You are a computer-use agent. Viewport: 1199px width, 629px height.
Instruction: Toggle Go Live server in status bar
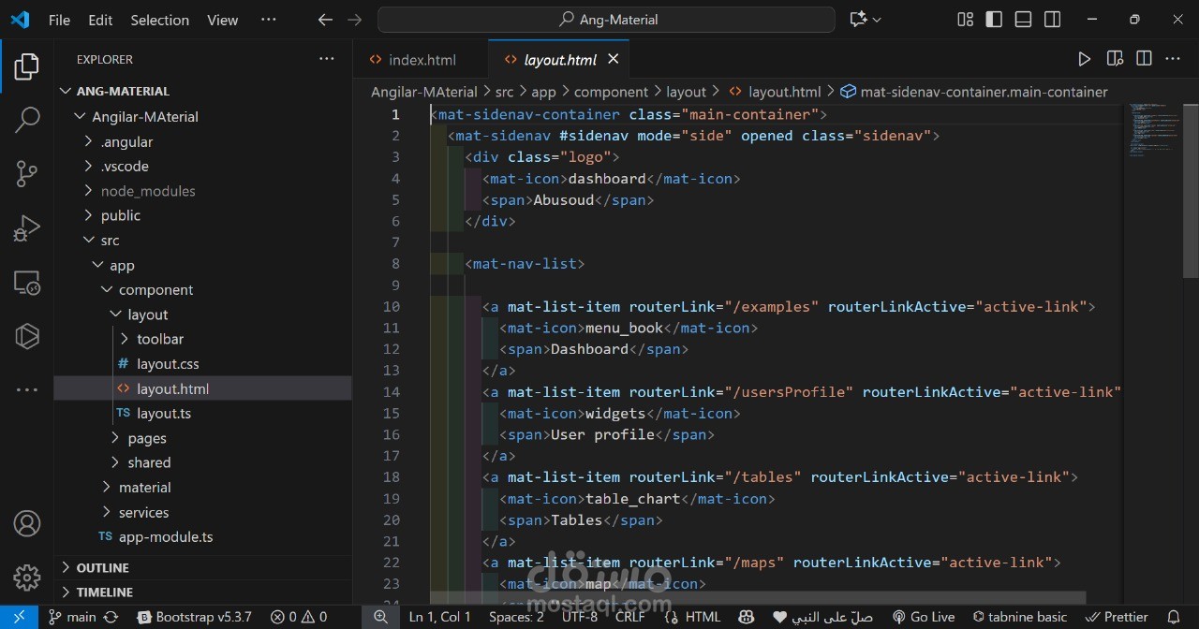[x=923, y=617]
